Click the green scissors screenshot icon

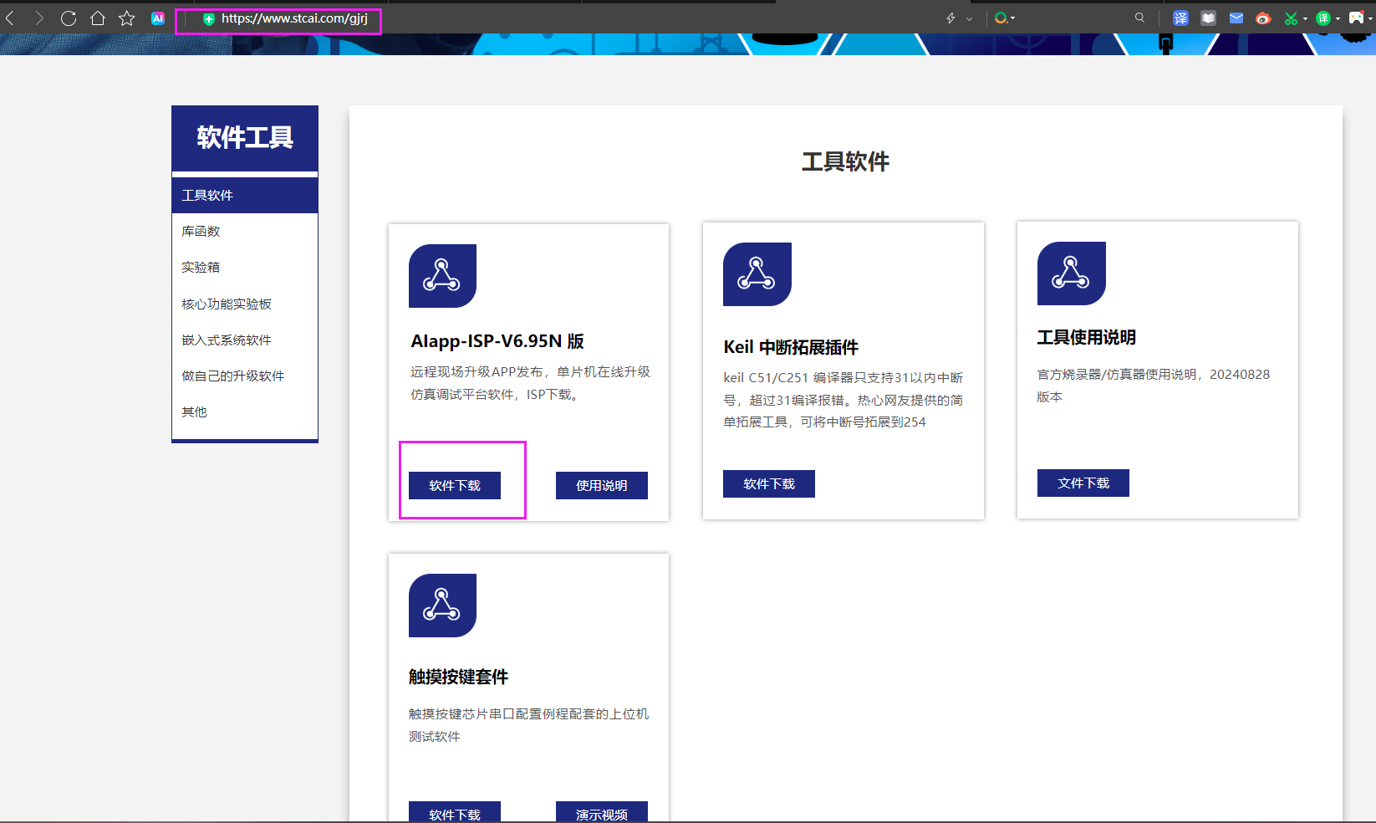click(x=1291, y=18)
